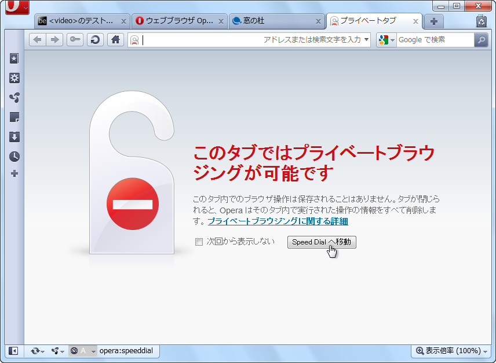This screenshot has height=363, width=496.
Task: Open the Downloads panel icon
Action: 14,136
